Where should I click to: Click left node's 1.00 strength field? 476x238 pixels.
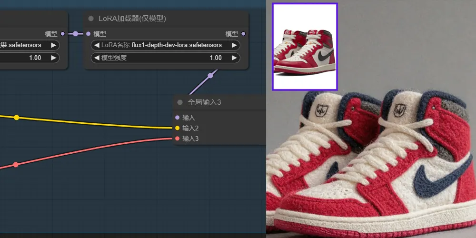pyautogui.click(x=30, y=58)
